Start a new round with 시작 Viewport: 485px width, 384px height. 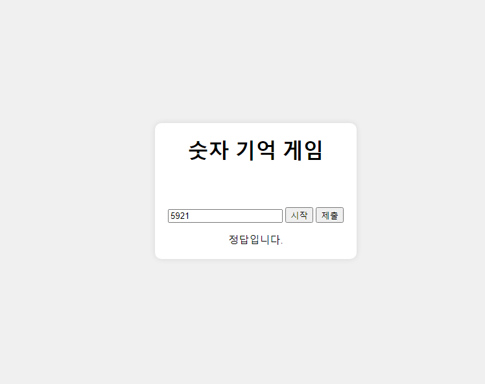pyautogui.click(x=299, y=215)
